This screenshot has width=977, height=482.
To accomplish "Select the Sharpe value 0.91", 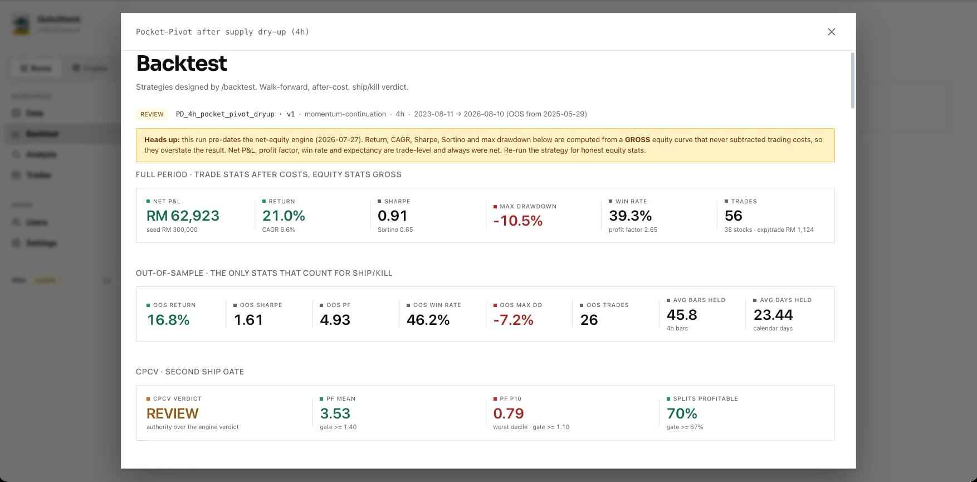I will click(392, 216).
